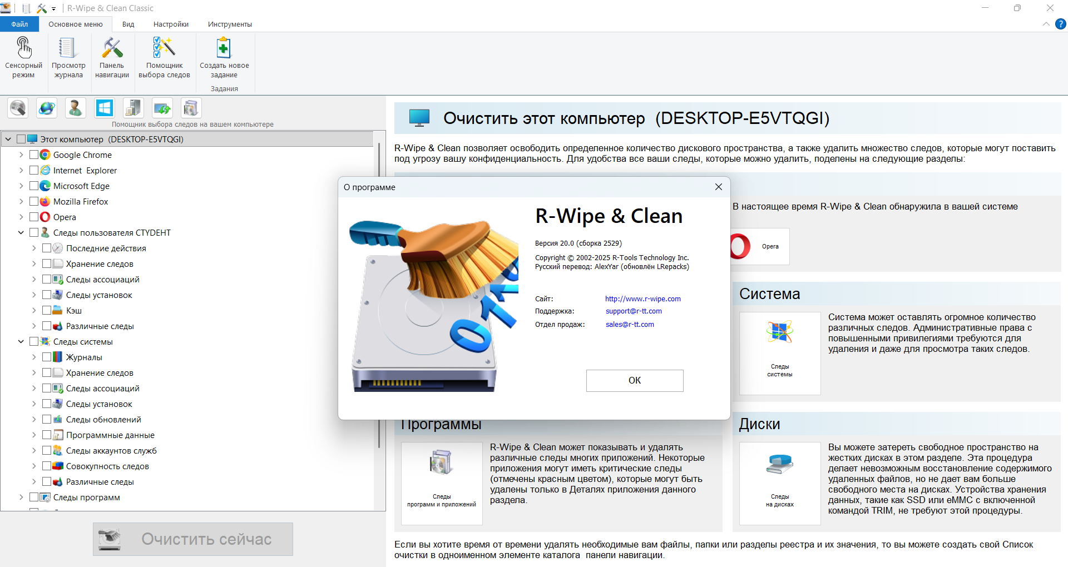Open the Следы системы tile

(x=780, y=354)
